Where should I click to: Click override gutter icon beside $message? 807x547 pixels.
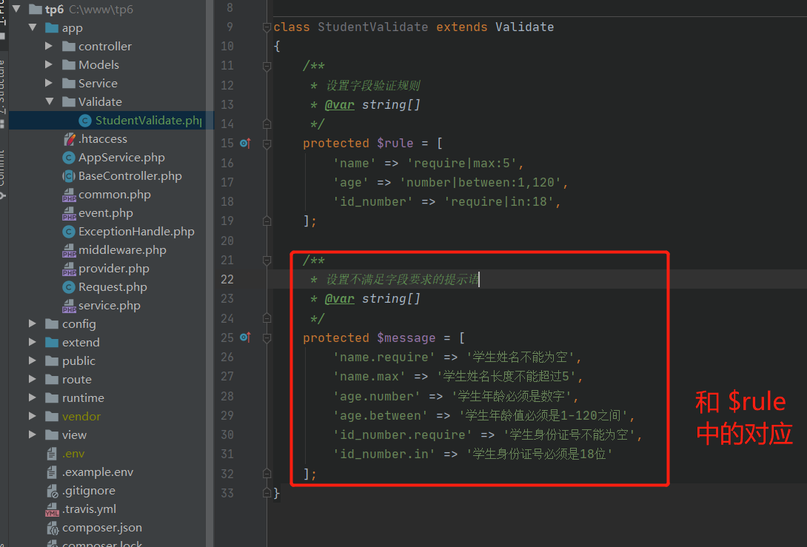click(x=246, y=338)
